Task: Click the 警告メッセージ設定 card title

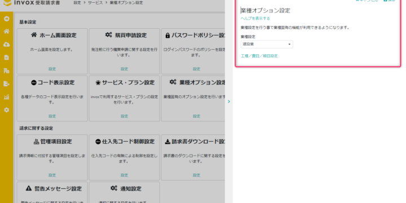Action: tap(58, 188)
